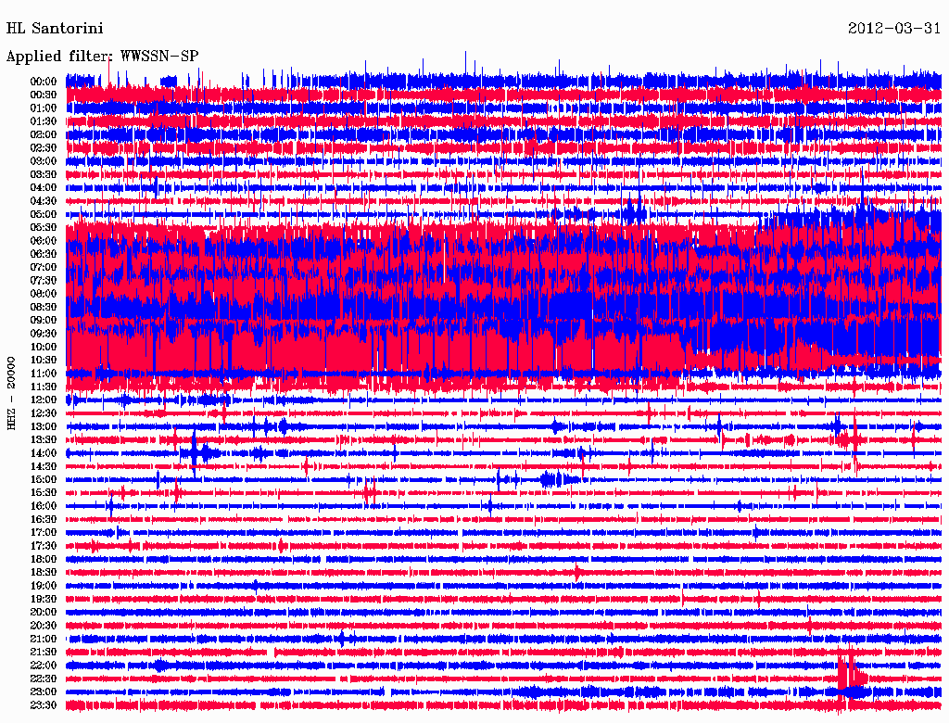Select the 02:30 time label
The width and height of the screenshot is (949, 723).
44,147
